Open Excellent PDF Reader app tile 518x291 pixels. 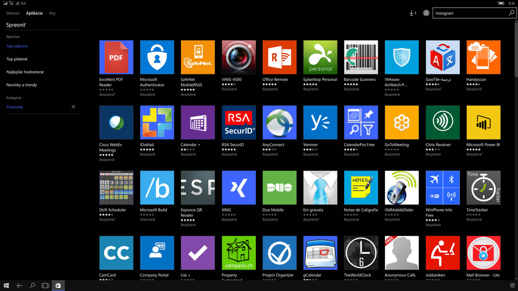[116, 57]
